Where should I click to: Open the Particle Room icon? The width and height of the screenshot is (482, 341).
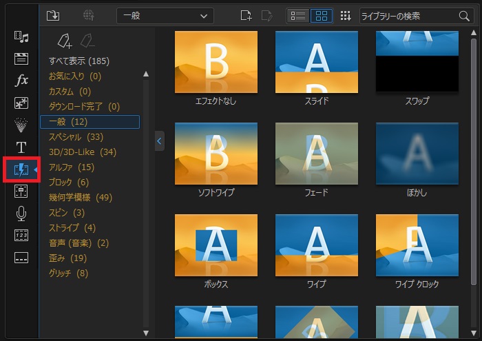tap(21, 125)
